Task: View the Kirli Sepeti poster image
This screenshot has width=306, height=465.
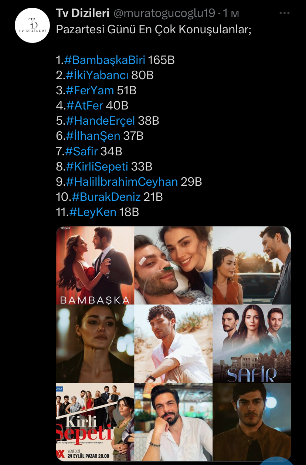Action: click(95, 422)
